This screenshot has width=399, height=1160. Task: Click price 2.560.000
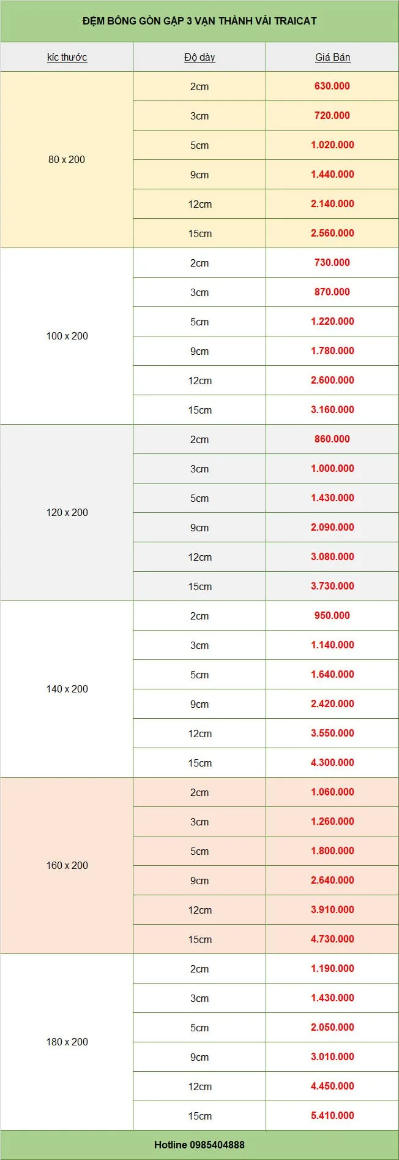click(332, 233)
